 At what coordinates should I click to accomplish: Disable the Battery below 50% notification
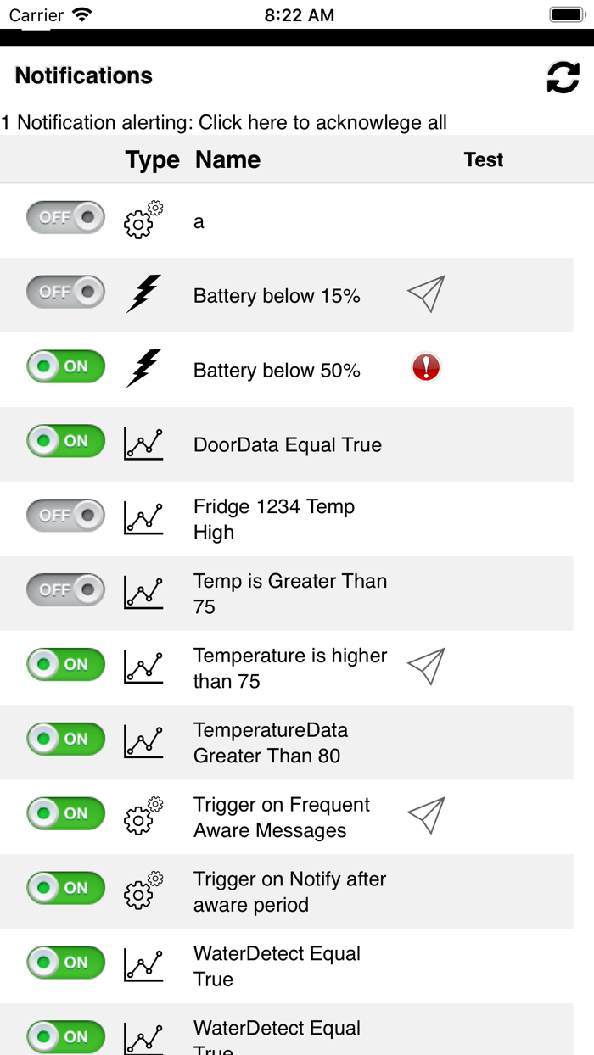pyautogui.click(x=65, y=366)
